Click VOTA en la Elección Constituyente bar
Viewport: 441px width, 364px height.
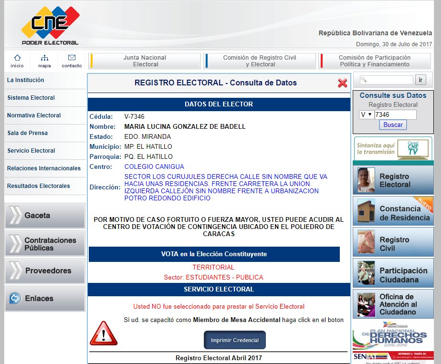[214, 254]
